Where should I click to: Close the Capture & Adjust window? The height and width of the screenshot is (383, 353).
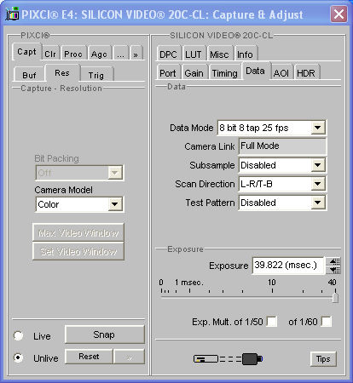pyautogui.click(x=339, y=14)
